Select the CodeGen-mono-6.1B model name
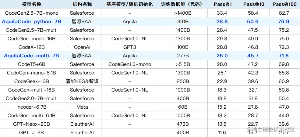 32,73
